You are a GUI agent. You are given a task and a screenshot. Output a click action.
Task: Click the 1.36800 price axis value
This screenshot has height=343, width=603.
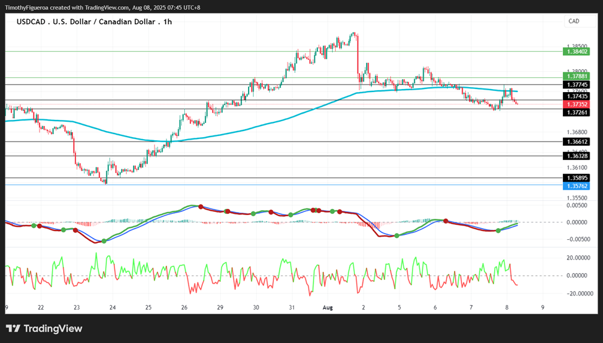click(x=577, y=132)
